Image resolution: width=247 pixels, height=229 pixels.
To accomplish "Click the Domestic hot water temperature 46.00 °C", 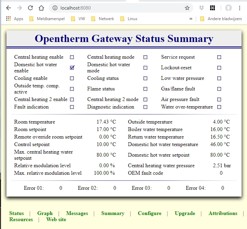I will click(x=220, y=144).
